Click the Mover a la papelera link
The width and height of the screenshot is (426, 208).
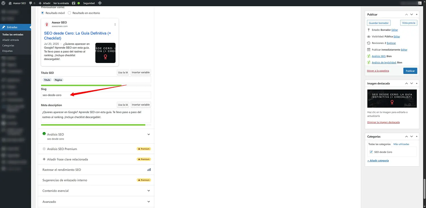point(378,71)
